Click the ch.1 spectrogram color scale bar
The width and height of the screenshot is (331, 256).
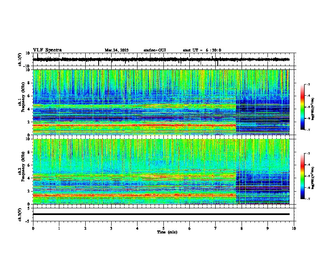(302, 107)
